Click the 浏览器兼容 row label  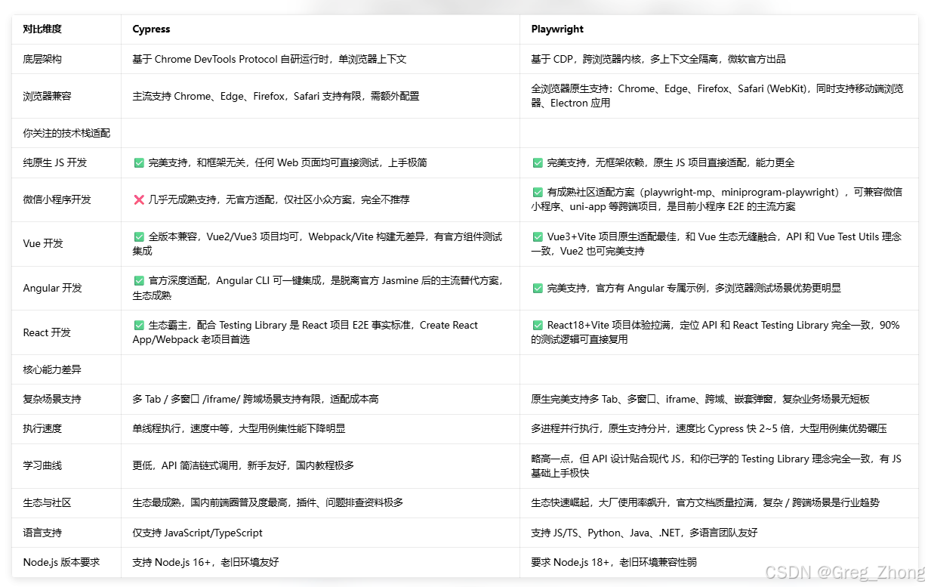point(48,96)
